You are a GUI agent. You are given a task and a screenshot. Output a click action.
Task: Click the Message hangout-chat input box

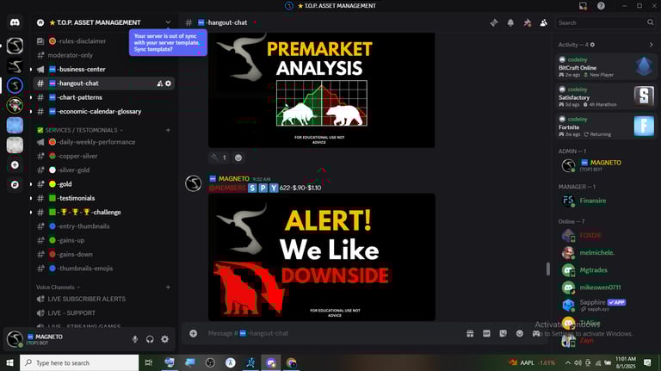[x=329, y=333]
